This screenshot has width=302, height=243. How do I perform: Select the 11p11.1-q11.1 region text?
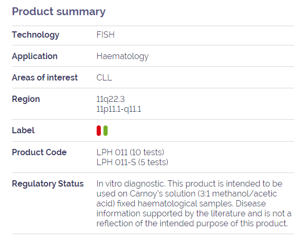119,109
